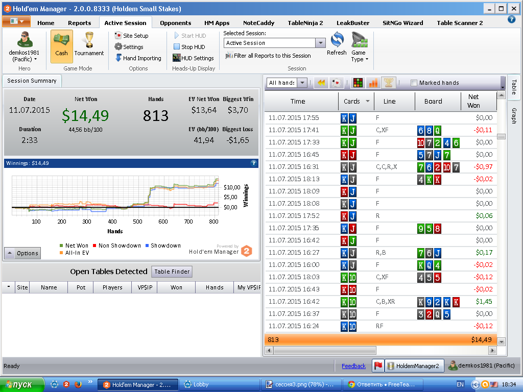Open the NoteCaddy tab
The height and width of the screenshot is (392, 523).
258,22
